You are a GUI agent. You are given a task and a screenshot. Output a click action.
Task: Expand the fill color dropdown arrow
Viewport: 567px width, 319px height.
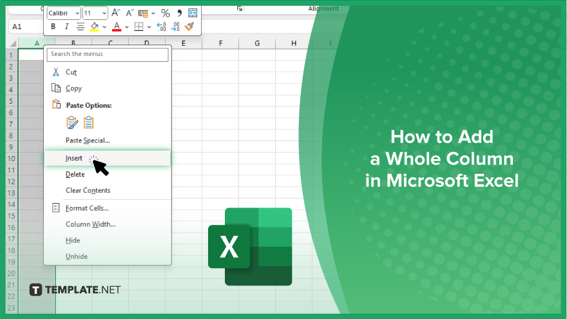[104, 27]
